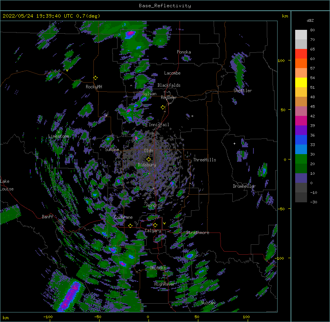This screenshot has width=330, height=322.
Task: Select the magenta 39-42 dBZ legend swatch
Action: click(x=301, y=120)
